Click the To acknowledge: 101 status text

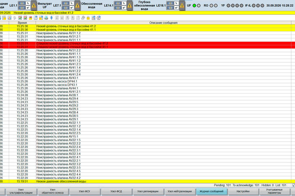246,185
